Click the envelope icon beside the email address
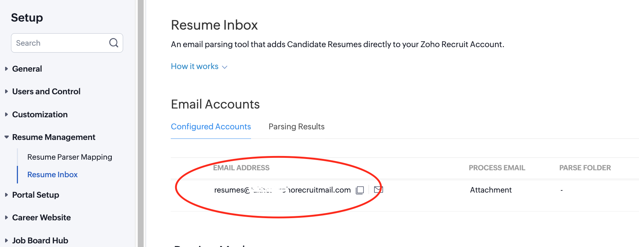Screen dimensions: 639x247 coord(378,190)
